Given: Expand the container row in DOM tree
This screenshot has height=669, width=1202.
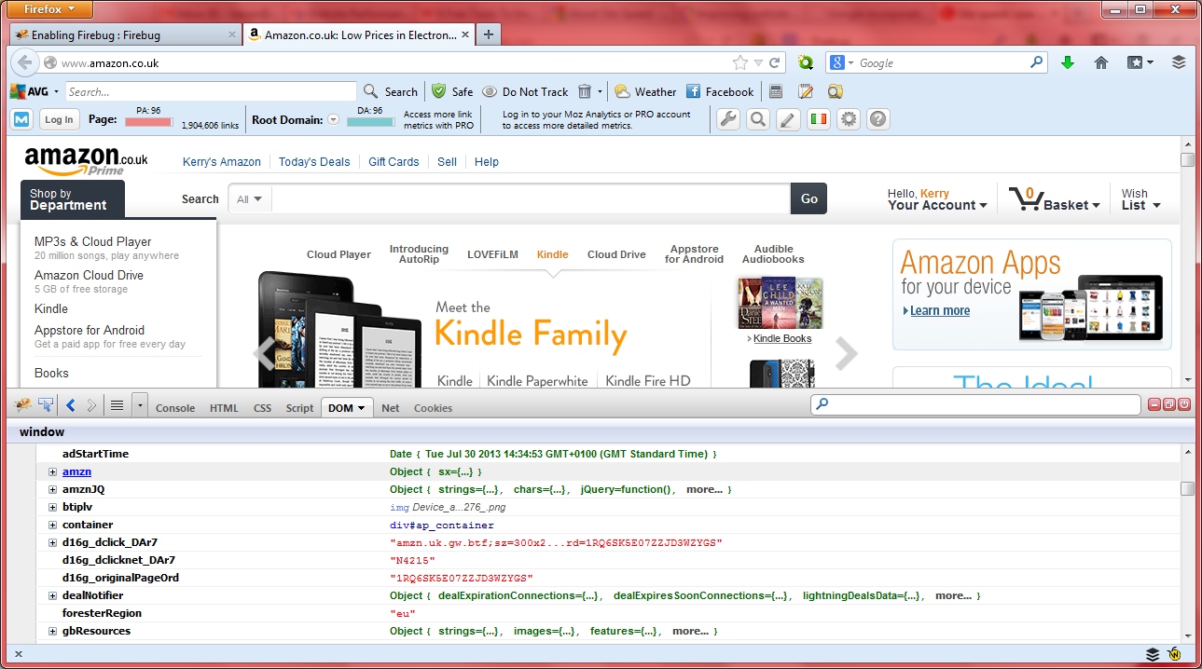Looking at the screenshot, I should click(x=53, y=525).
